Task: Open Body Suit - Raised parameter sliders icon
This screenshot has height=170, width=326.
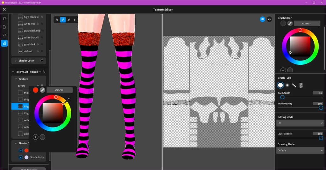Action: (44, 72)
